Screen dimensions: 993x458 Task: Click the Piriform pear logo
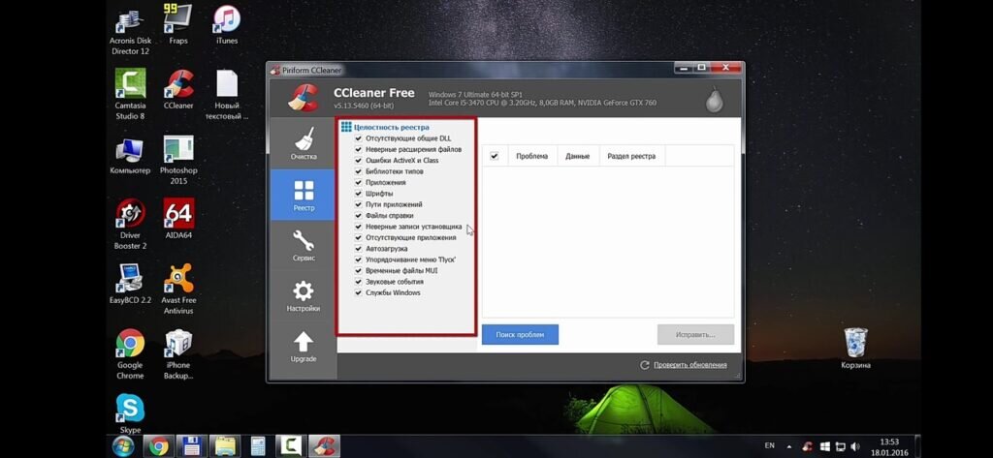715,100
